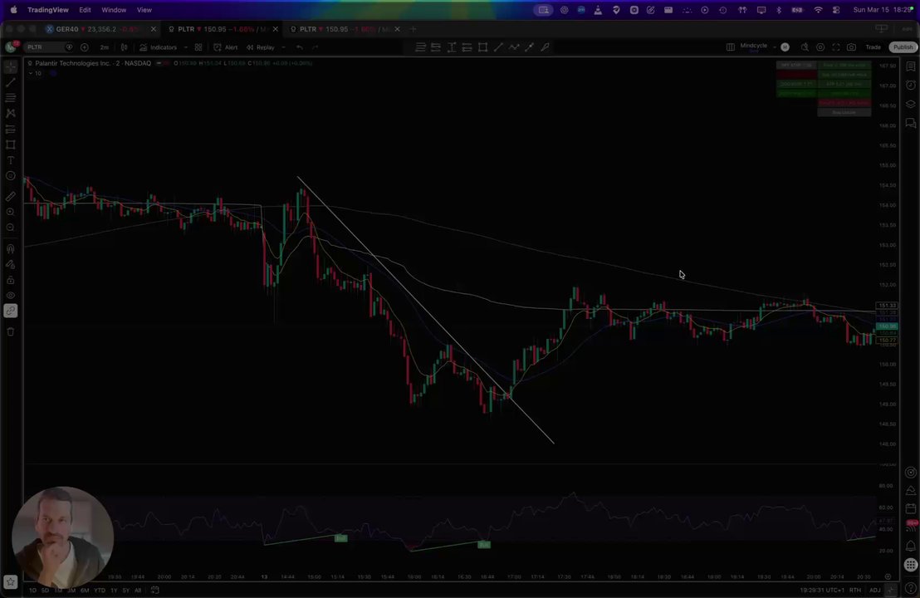
Task: Toggle the RTH session selector
Action: coord(855,590)
